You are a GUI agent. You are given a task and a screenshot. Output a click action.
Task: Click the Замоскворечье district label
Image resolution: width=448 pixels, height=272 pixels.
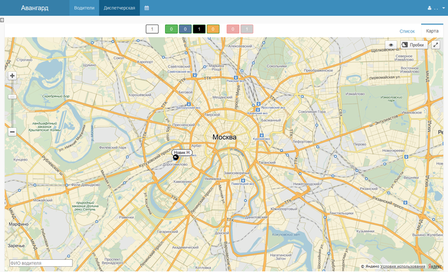pos(237,173)
